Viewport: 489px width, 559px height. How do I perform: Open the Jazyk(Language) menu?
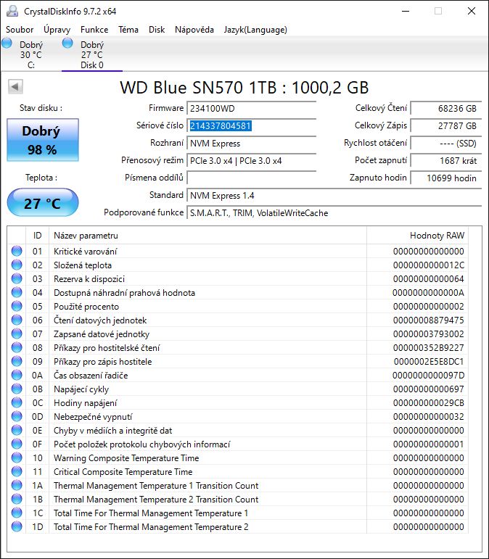click(x=255, y=30)
